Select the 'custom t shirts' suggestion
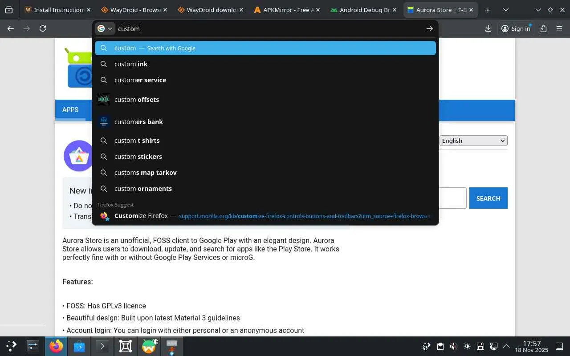570x356 pixels. click(265, 141)
